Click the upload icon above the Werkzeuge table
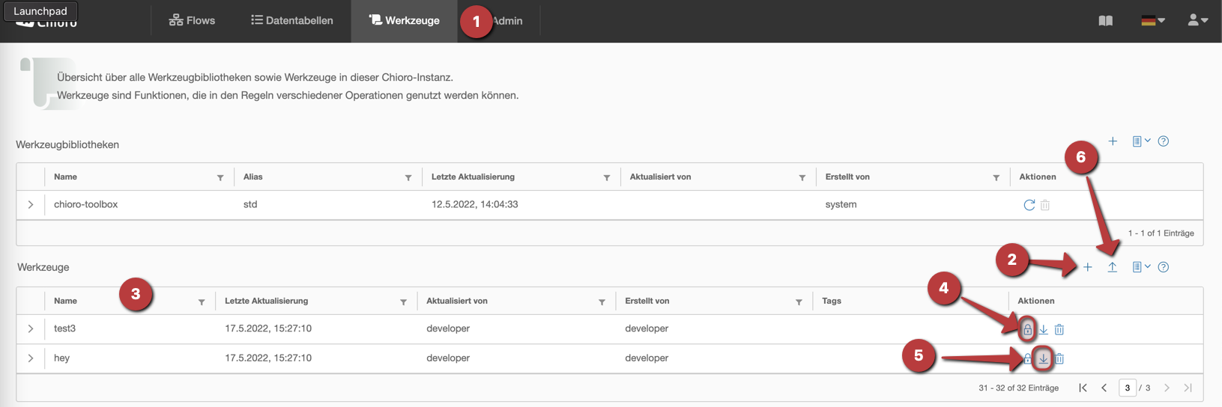This screenshot has height=407, width=1222. click(x=1113, y=267)
